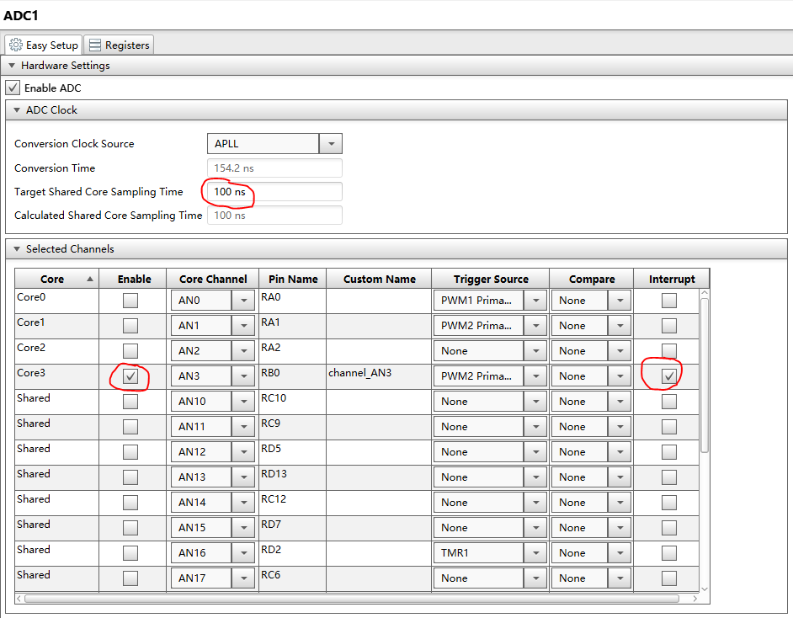Uncheck the Core3 Interrupt checkbox
The image size is (793, 618).
pyautogui.click(x=668, y=376)
